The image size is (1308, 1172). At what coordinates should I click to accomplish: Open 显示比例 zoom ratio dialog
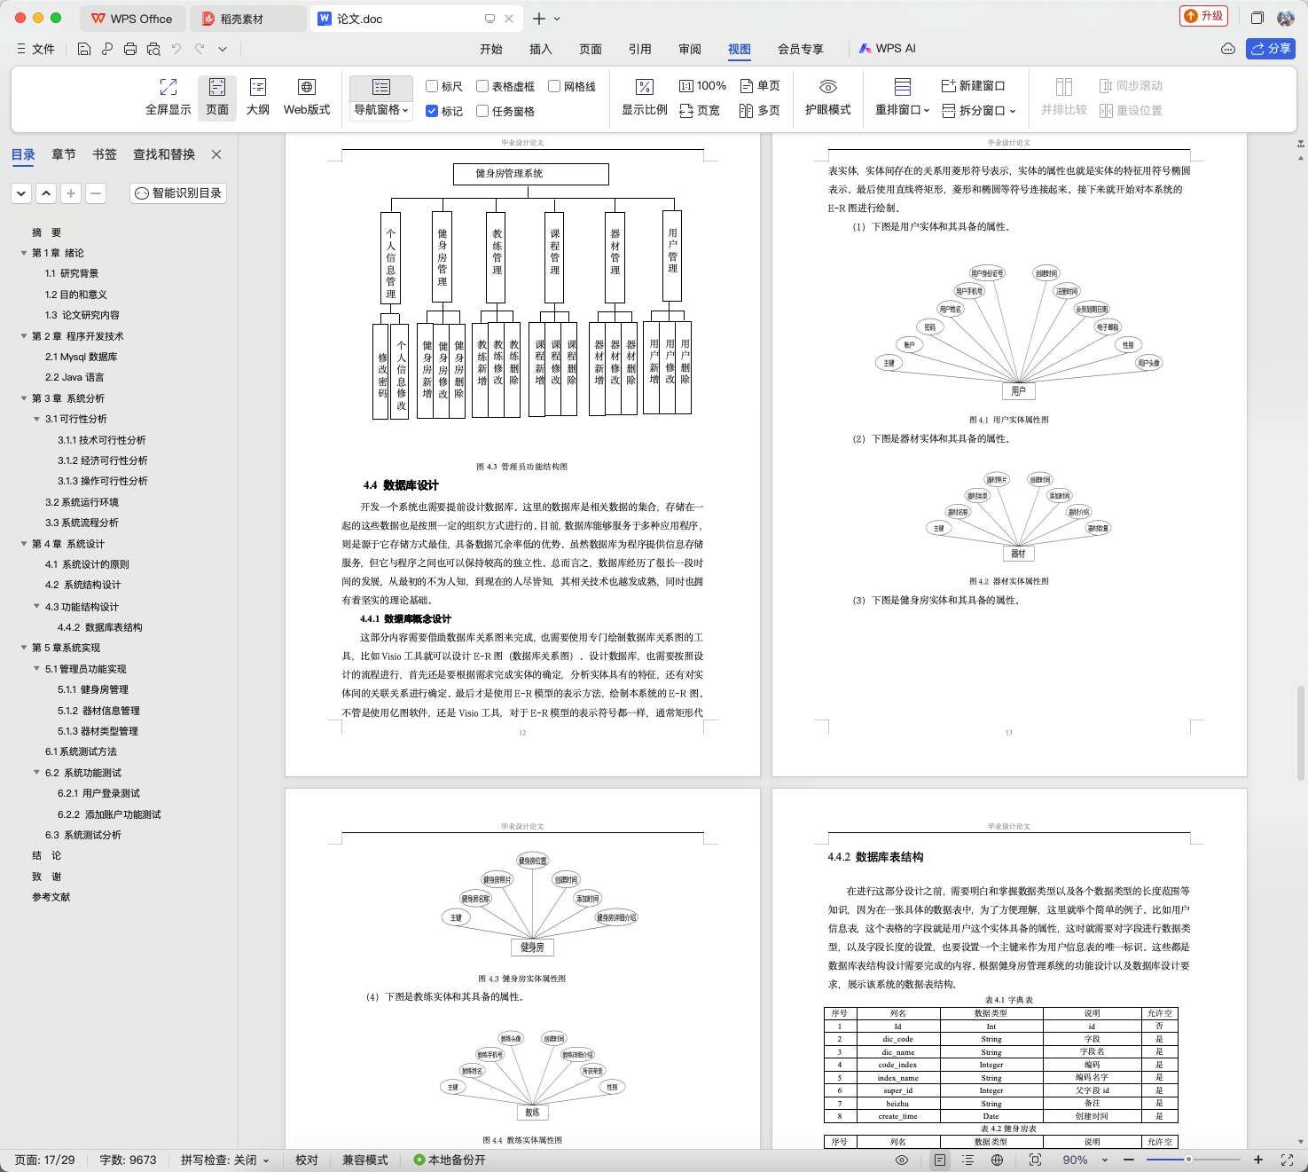click(645, 98)
